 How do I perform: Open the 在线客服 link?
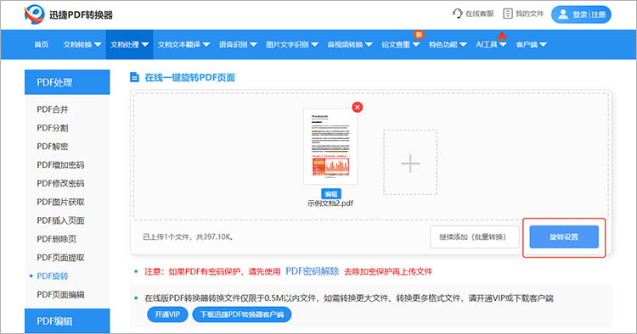pos(473,14)
